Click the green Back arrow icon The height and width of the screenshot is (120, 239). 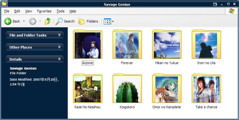click(8, 21)
